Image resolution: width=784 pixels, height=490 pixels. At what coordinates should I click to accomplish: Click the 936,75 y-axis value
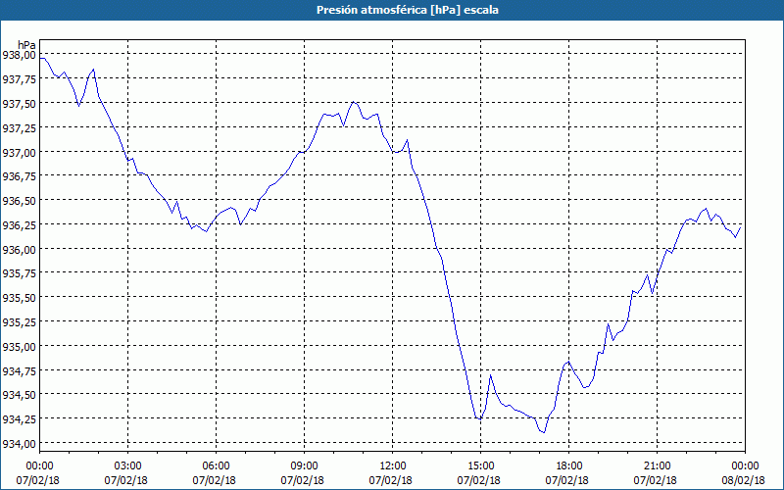pyautogui.click(x=18, y=176)
